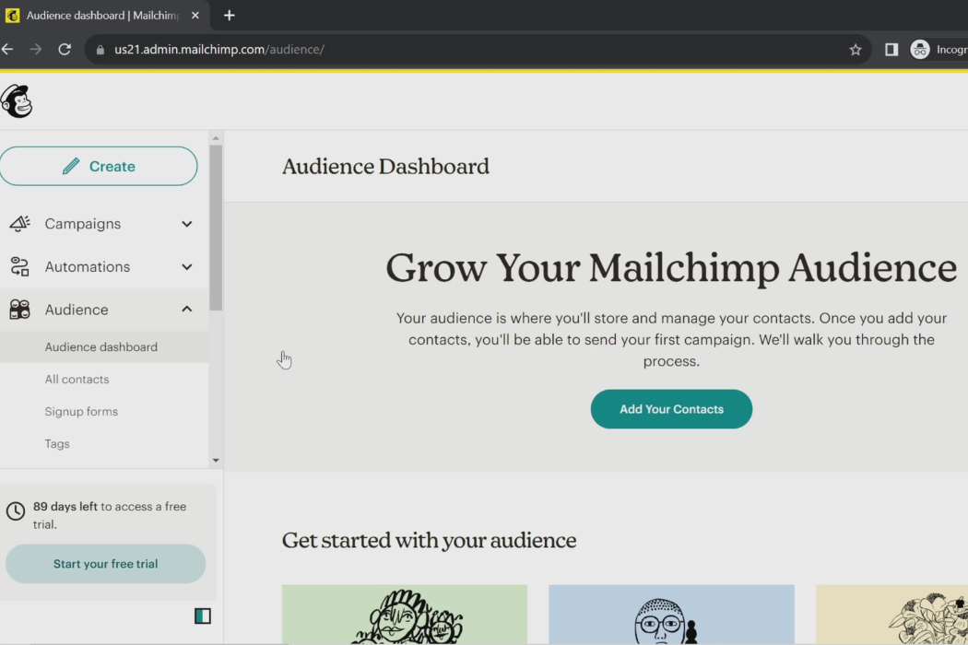Click the "Grow Your Mailchimp Audience" headline
This screenshot has width=968, height=645.
(671, 268)
